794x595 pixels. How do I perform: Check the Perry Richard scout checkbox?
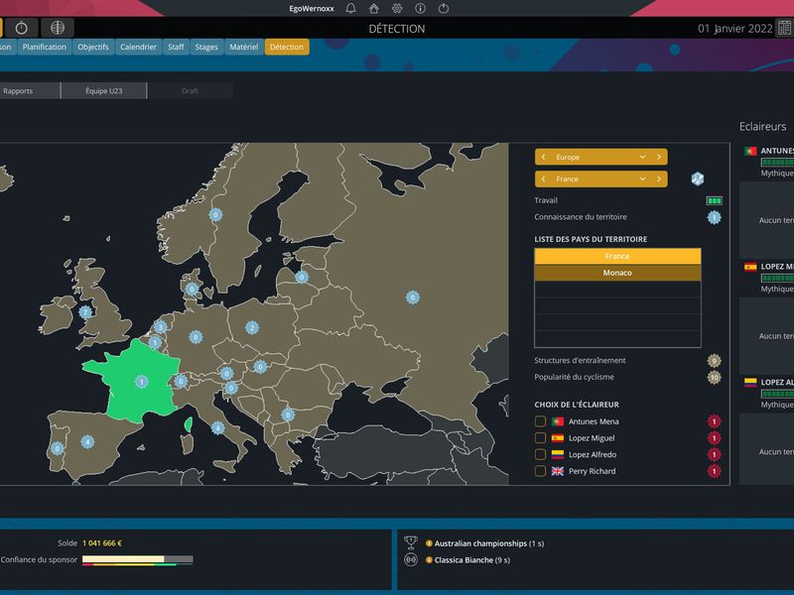pos(540,471)
